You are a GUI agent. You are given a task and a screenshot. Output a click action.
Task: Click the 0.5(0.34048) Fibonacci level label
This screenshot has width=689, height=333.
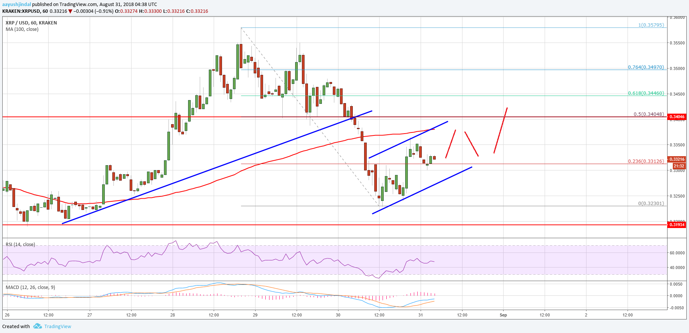[x=649, y=114]
